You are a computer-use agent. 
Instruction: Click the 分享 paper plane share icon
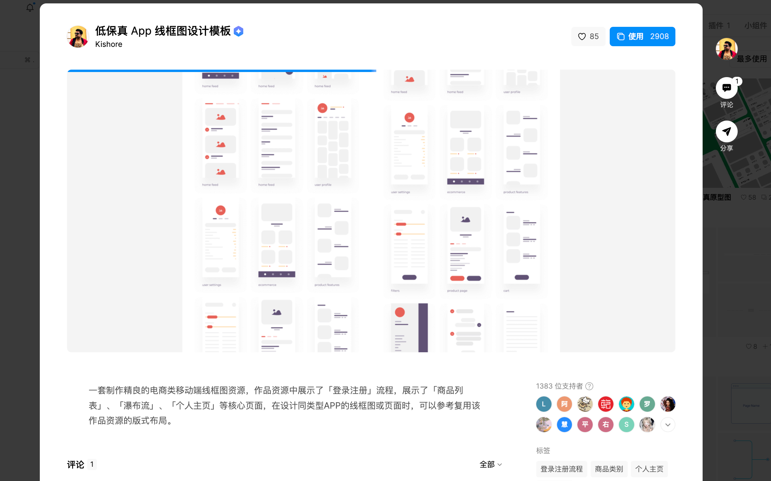[726, 131]
